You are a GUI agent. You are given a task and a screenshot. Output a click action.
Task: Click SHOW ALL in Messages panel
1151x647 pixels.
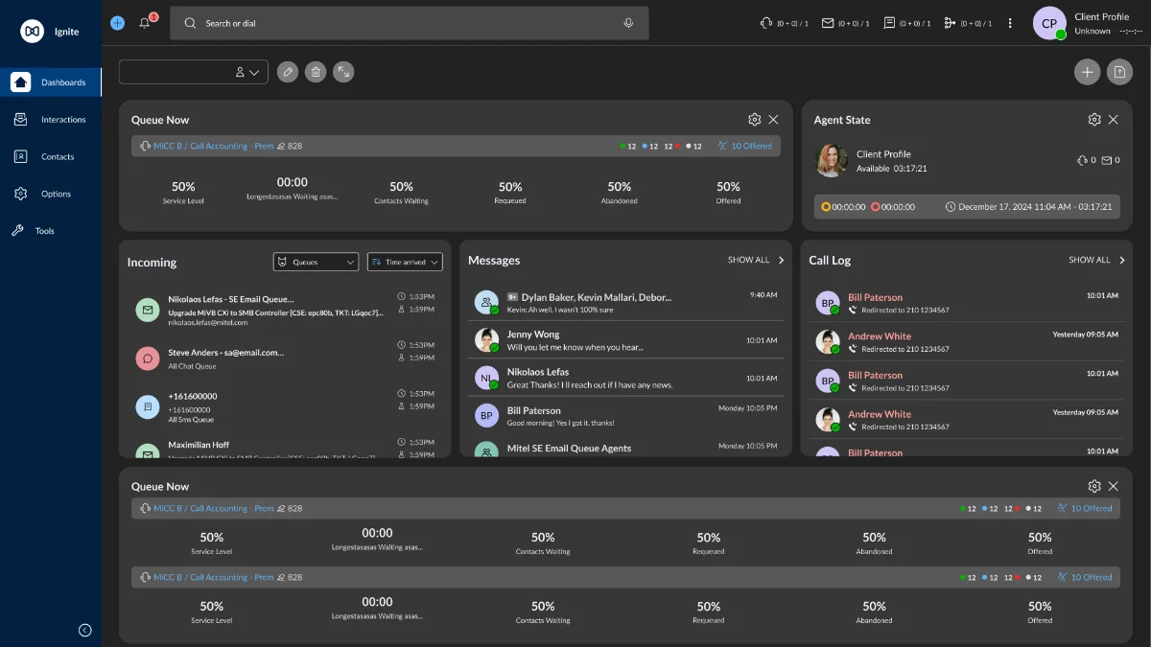point(748,260)
